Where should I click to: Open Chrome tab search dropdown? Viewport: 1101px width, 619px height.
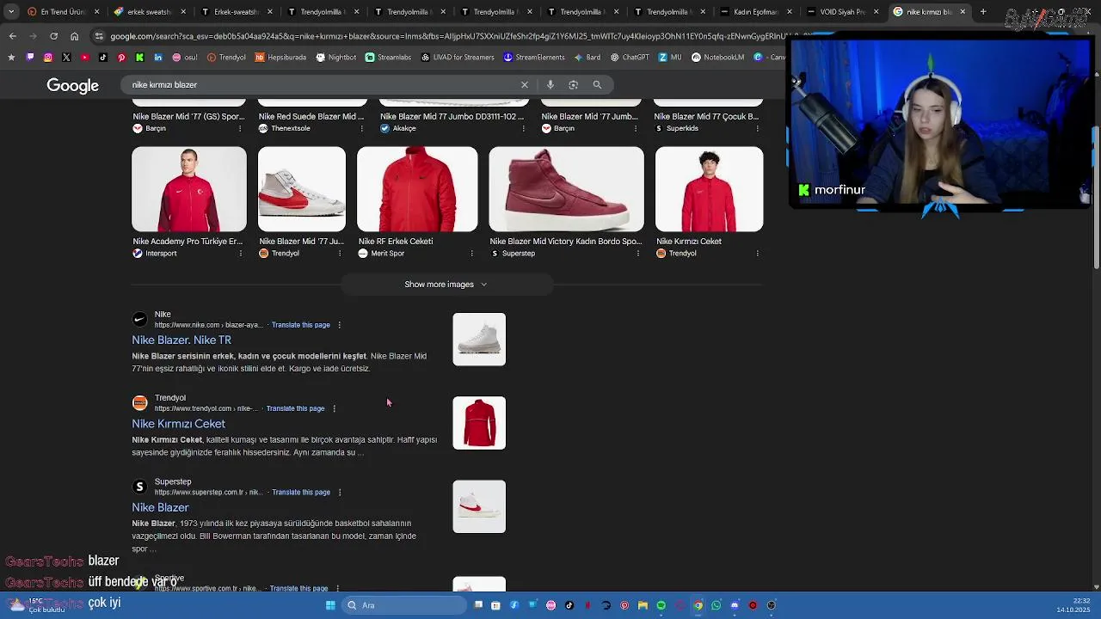[11, 12]
